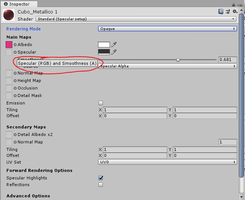Click the empty Occlusion texture slot
Viewport: 245px width, 200px height.
point(9,88)
